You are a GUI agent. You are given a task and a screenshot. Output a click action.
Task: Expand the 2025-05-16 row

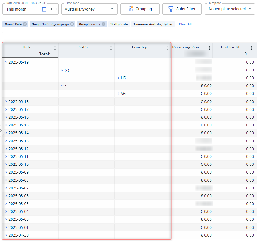[x=6, y=117]
